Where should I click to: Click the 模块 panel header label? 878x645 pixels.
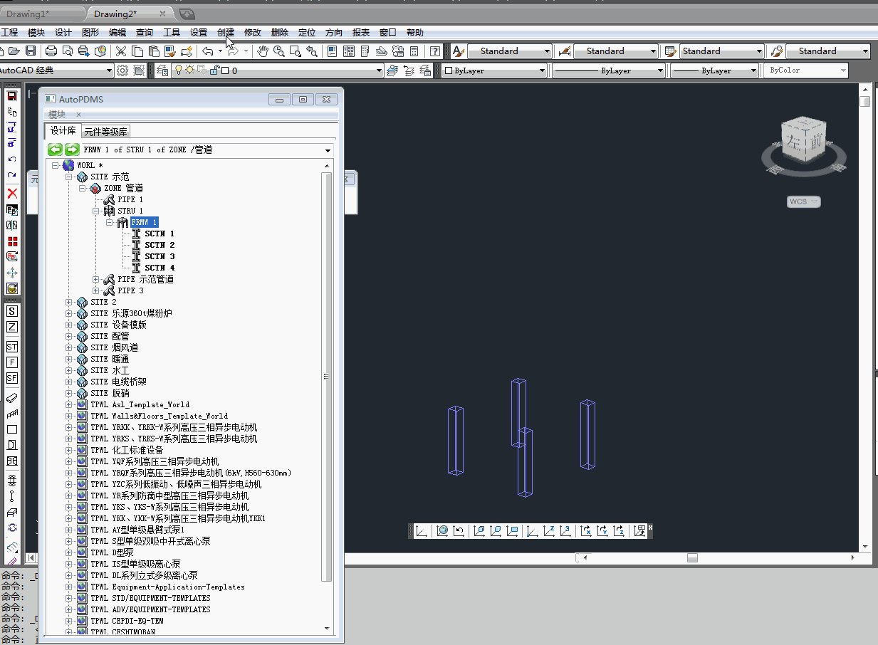57,115
